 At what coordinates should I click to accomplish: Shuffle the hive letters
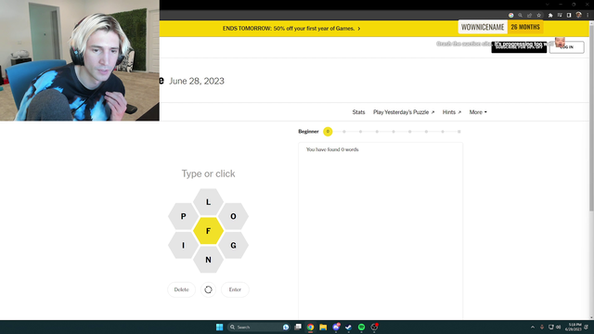tap(208, 289)
